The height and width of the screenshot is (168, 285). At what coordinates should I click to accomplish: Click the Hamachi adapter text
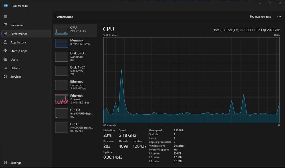coord(75,85)
